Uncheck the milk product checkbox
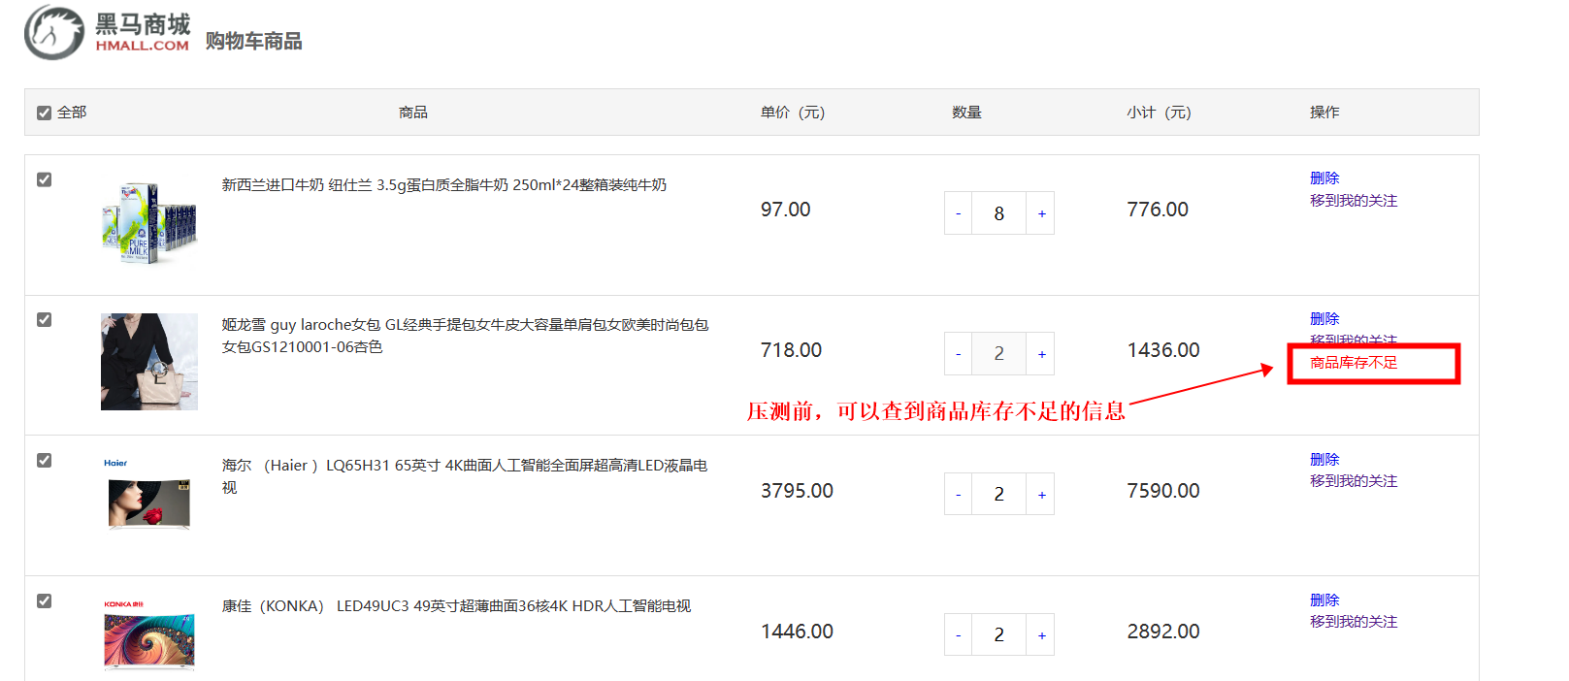This screenshot has height=681, width=1569. [x=44, y=179]
